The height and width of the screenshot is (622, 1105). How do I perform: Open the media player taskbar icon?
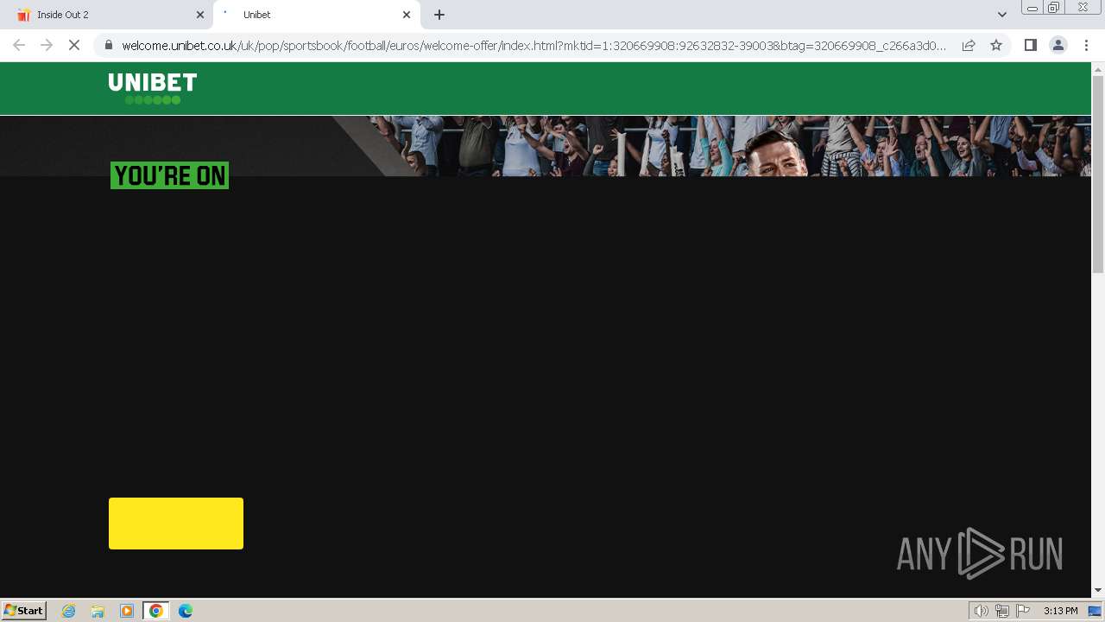[x=127, y=611]
